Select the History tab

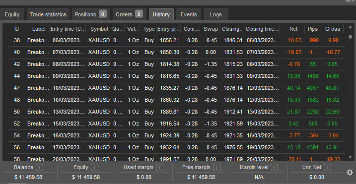point(161,14)
